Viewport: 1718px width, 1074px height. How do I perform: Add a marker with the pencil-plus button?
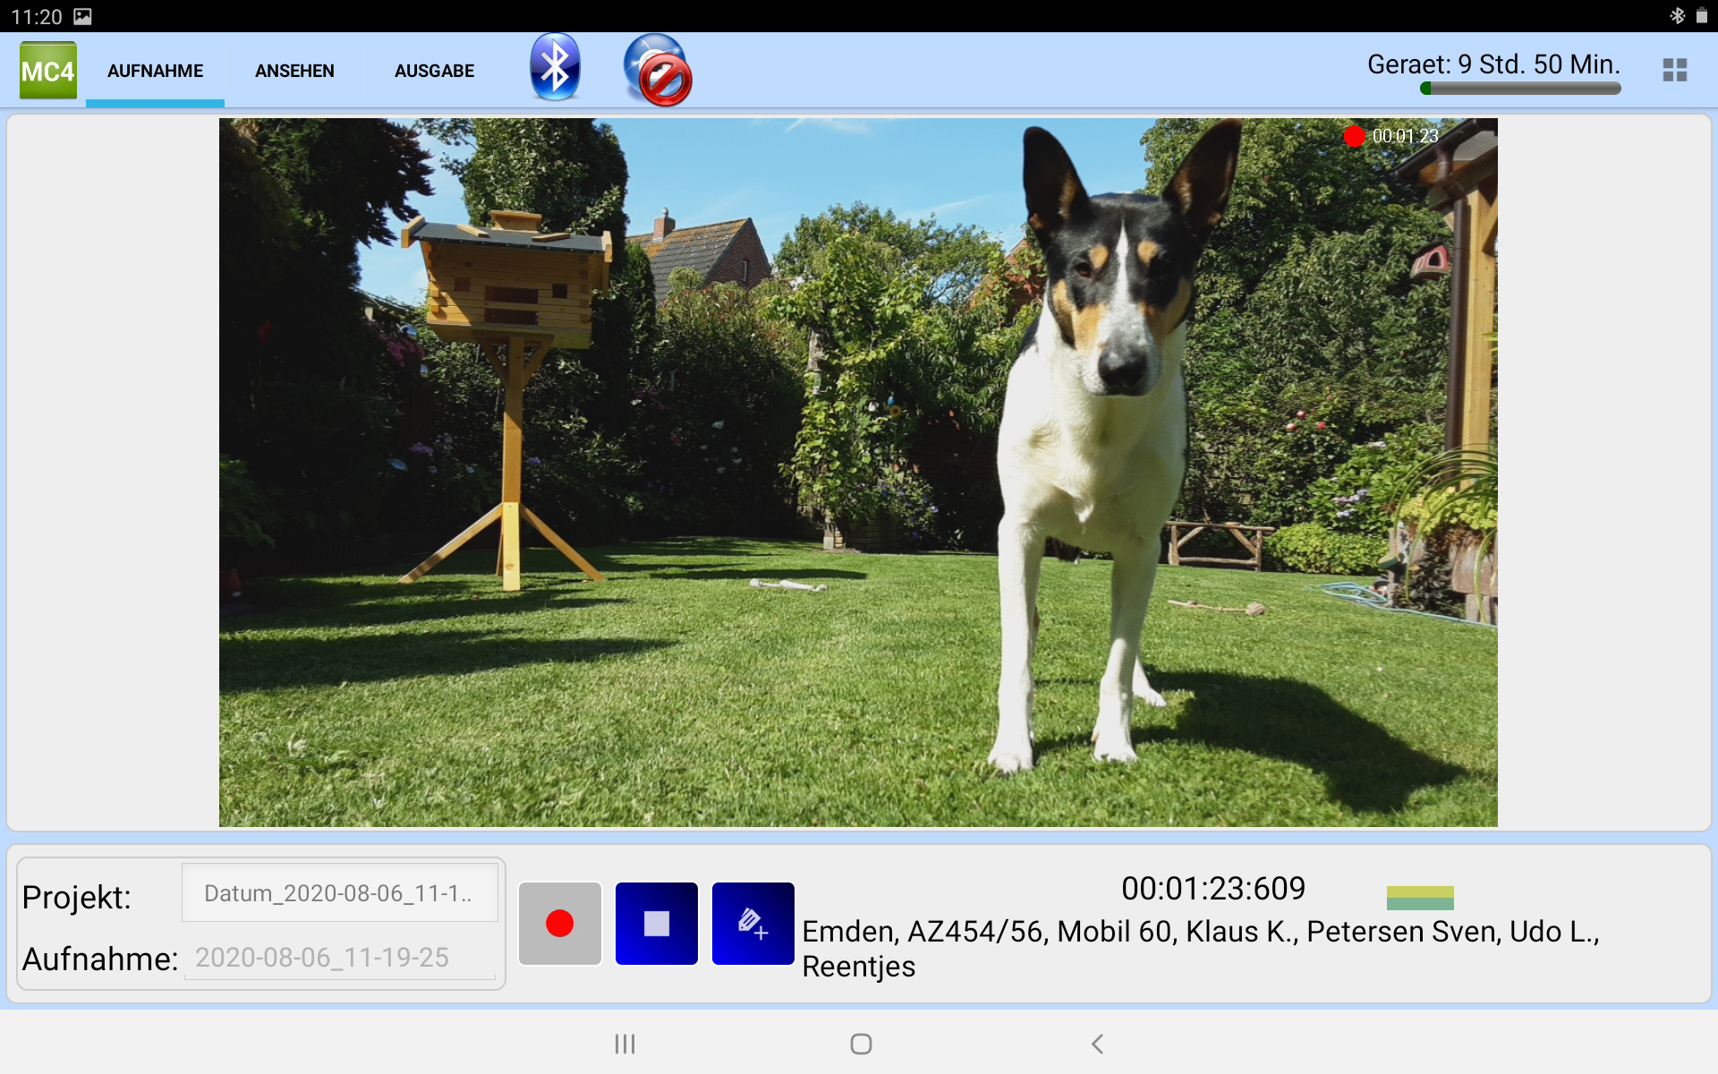click(x=753, y=924)
